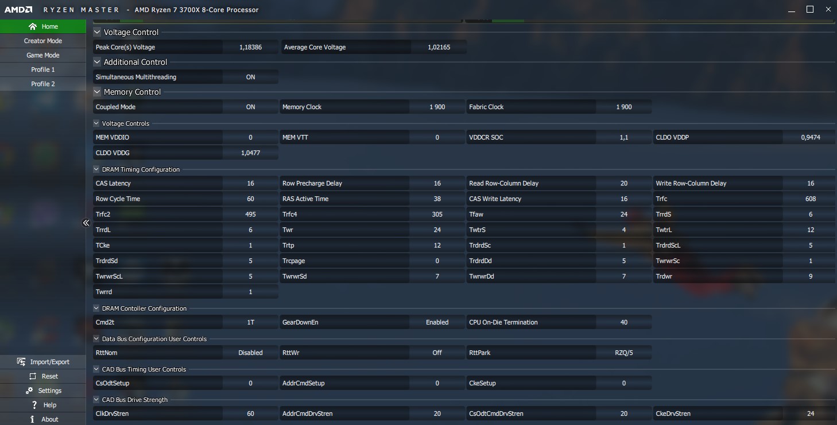This screenshot has height=425, width=837.
Task: Click the Help question mark icon
Action: click(34, 405)
